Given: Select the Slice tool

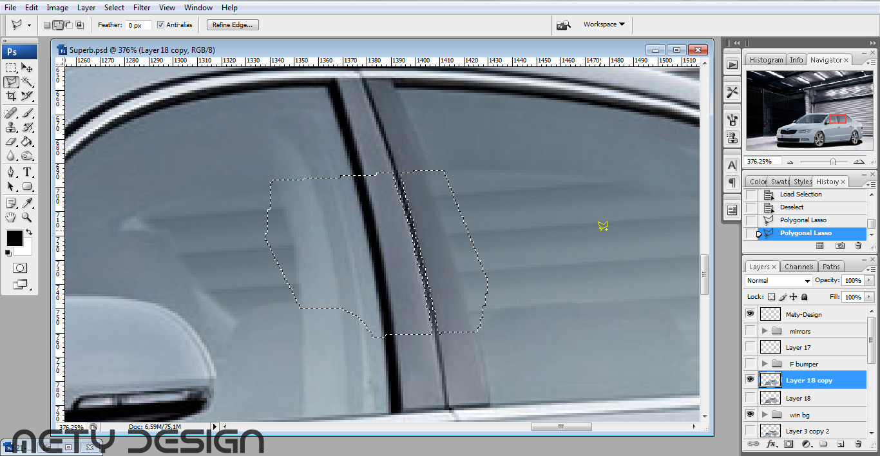Looking at the screenshot, I should (x=27, y=96).
